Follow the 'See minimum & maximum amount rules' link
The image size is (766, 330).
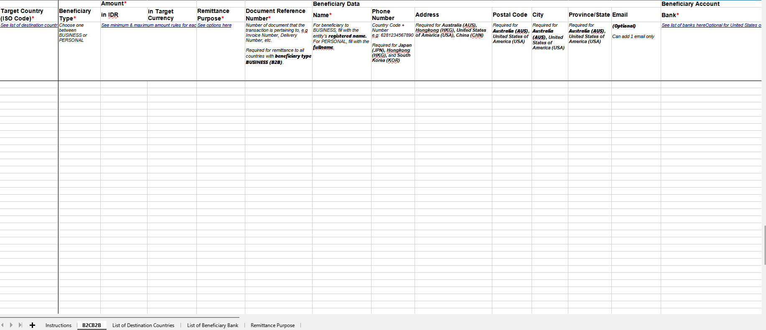click(x=148, y=25)
